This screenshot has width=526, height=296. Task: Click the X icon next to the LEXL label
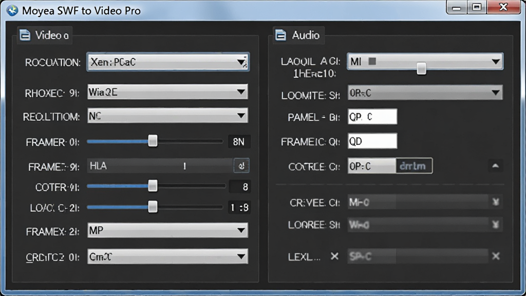click(334, 256)
